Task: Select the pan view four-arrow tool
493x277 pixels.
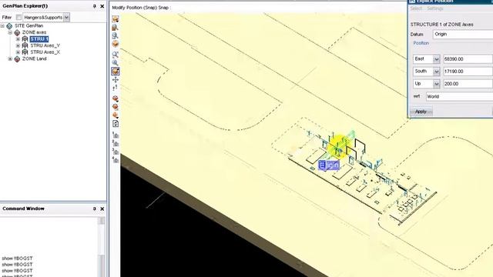Action: coord(116,80)
